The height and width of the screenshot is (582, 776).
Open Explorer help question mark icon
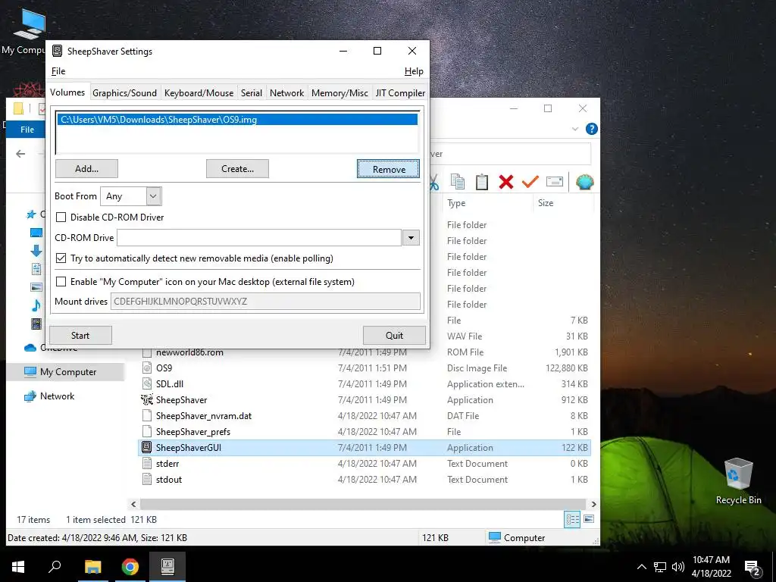[591, 129]
